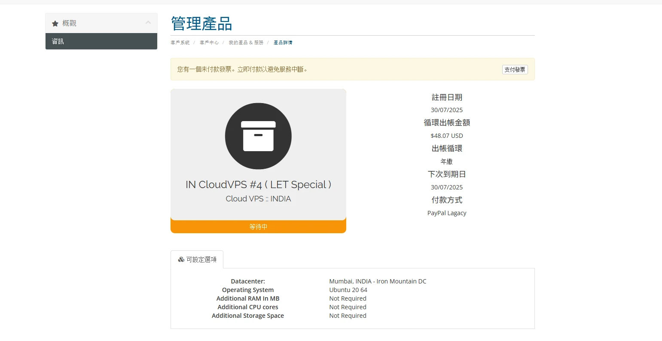Navigate to 我的產品 & 服務 breadcrumb
This screenshot has width=662, height=341.
pos(246,43)
